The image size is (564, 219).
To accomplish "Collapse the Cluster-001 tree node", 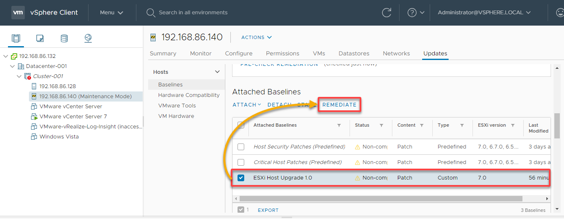I will tap(19, 76).
